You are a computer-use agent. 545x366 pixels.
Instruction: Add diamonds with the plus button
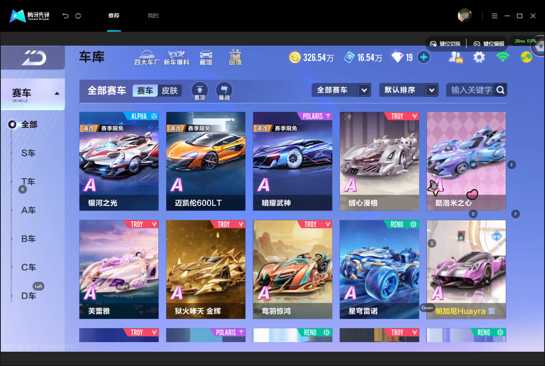point(424,58)
